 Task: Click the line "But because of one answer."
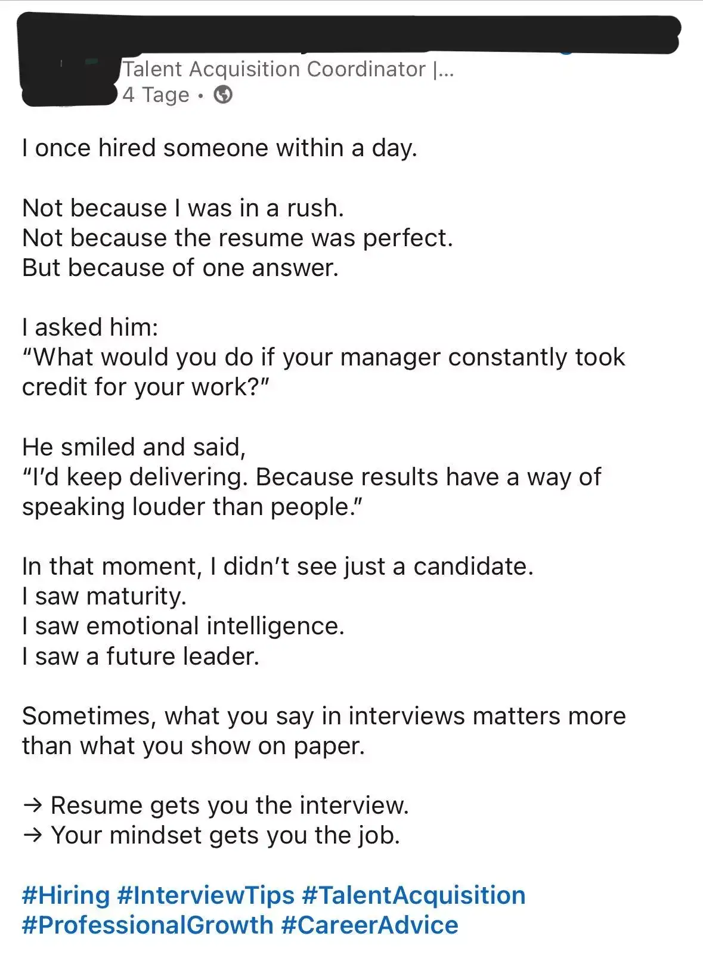180,268
